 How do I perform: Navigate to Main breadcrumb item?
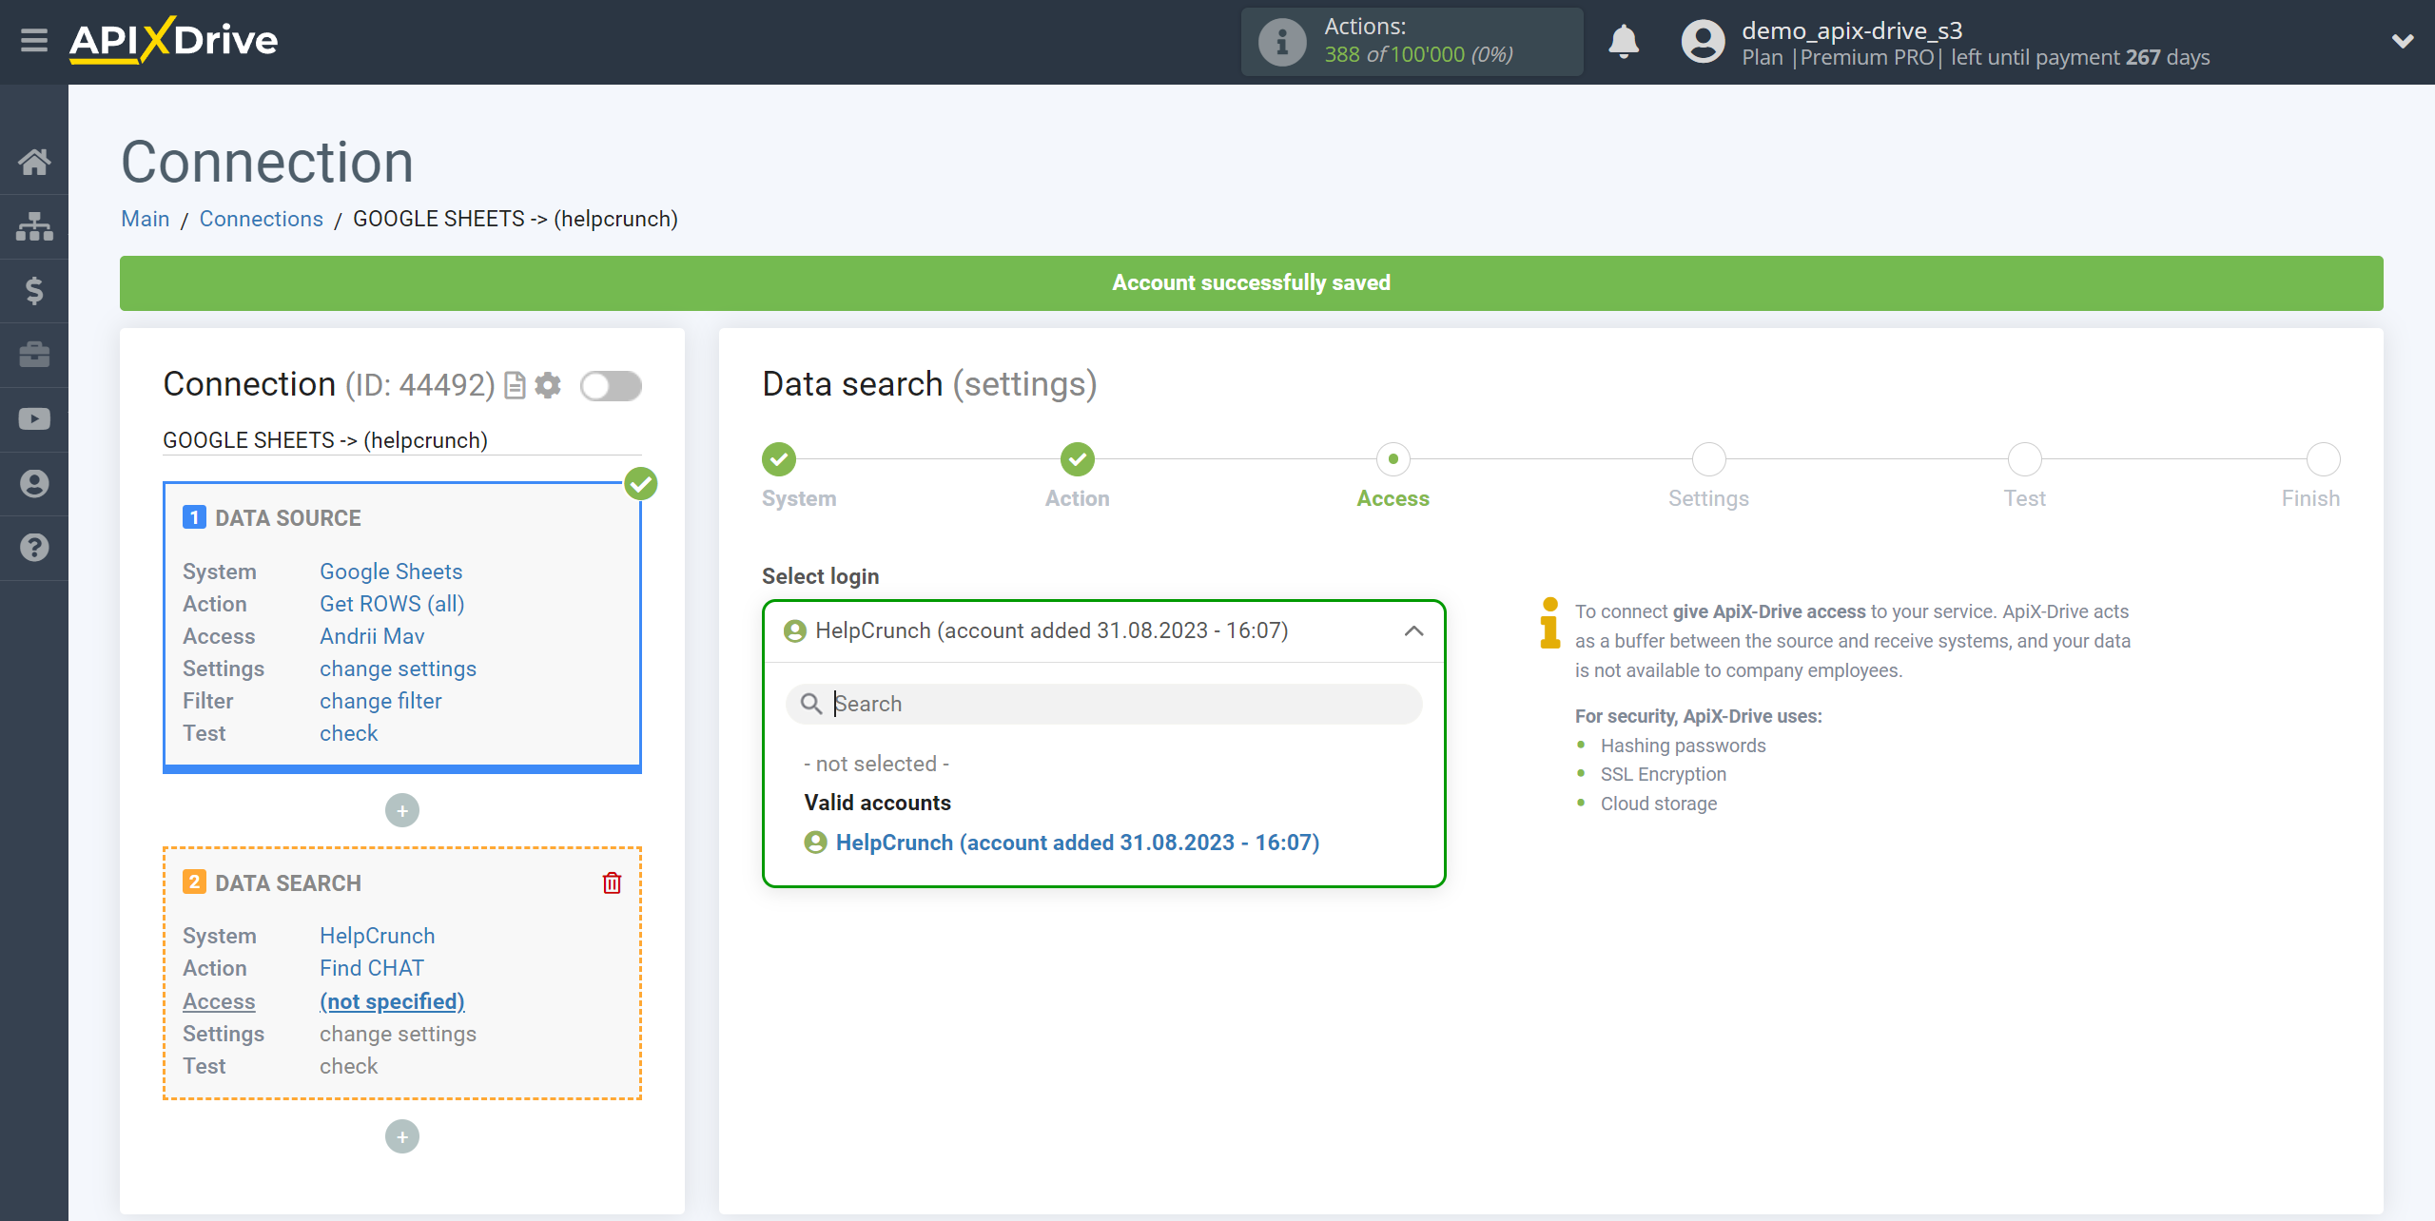coord(145,218)
